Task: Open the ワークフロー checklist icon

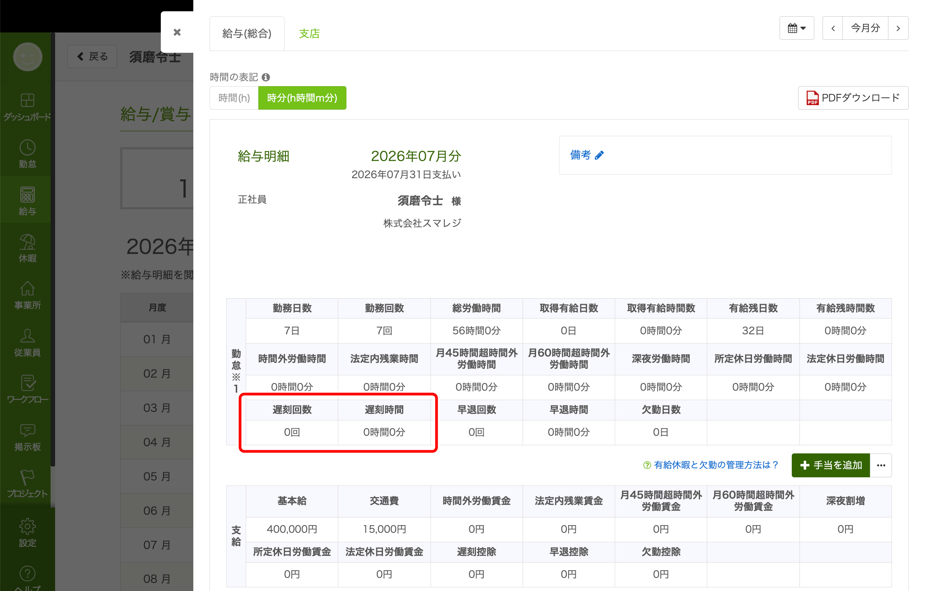Action: pyautogui.click(x=27, y=383)
